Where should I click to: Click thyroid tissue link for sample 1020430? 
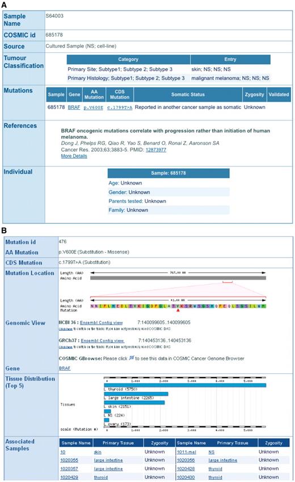tap(215, 477)
